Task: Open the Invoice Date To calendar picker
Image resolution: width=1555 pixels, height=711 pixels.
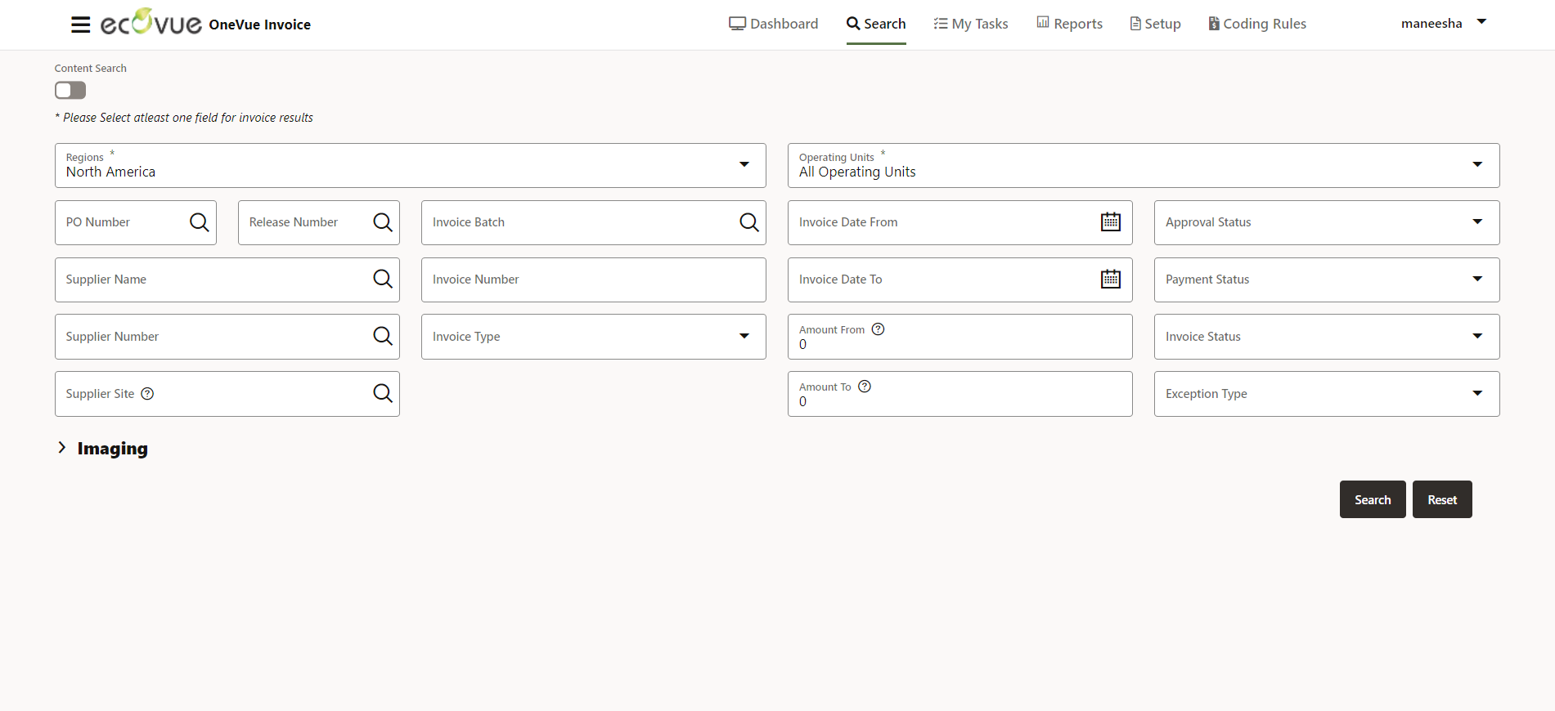Action: point(1110,279)
